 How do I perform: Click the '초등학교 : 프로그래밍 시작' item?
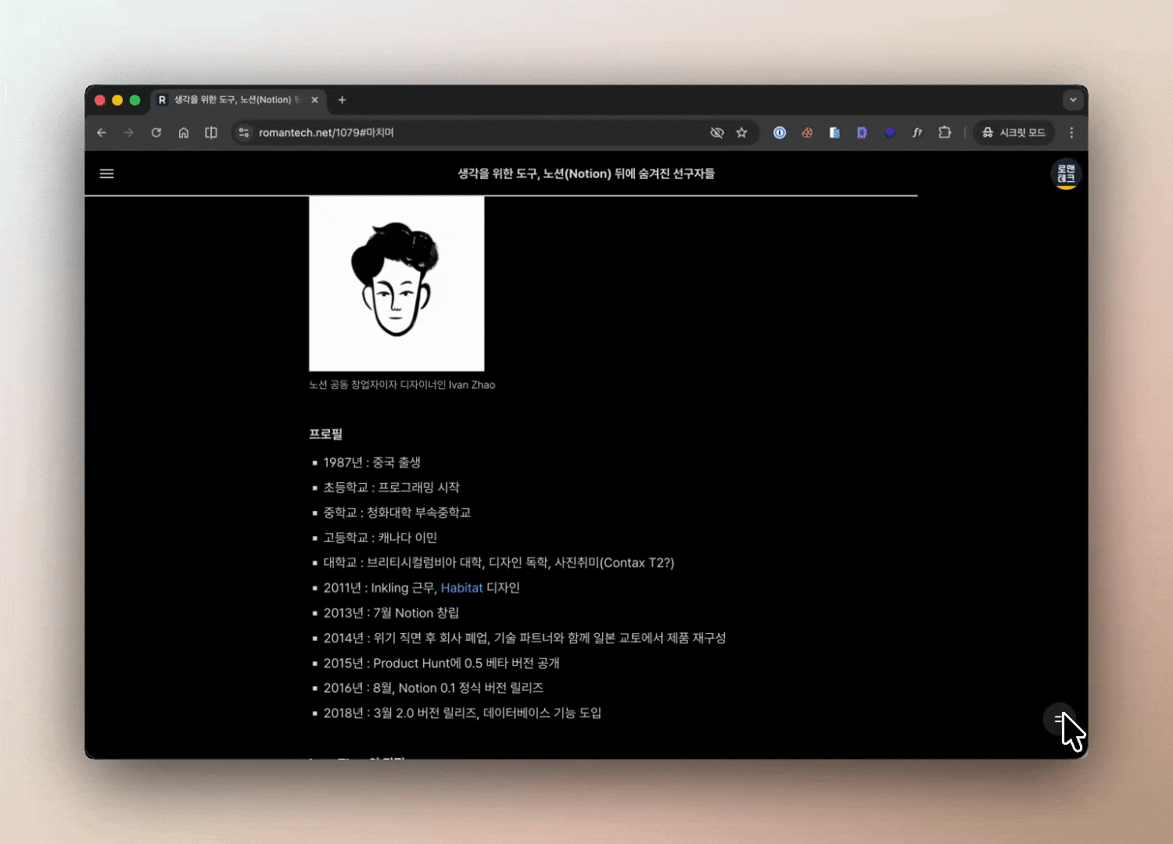(391, 488)
